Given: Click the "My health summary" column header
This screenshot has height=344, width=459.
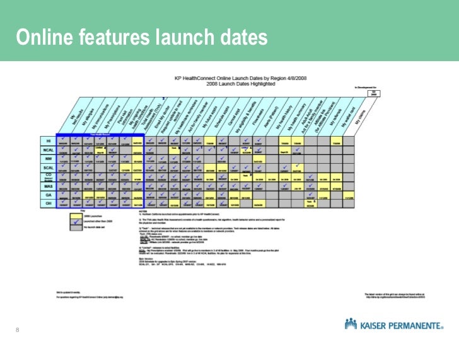Looking at the screenshot, I should click(x=296, y=117).
